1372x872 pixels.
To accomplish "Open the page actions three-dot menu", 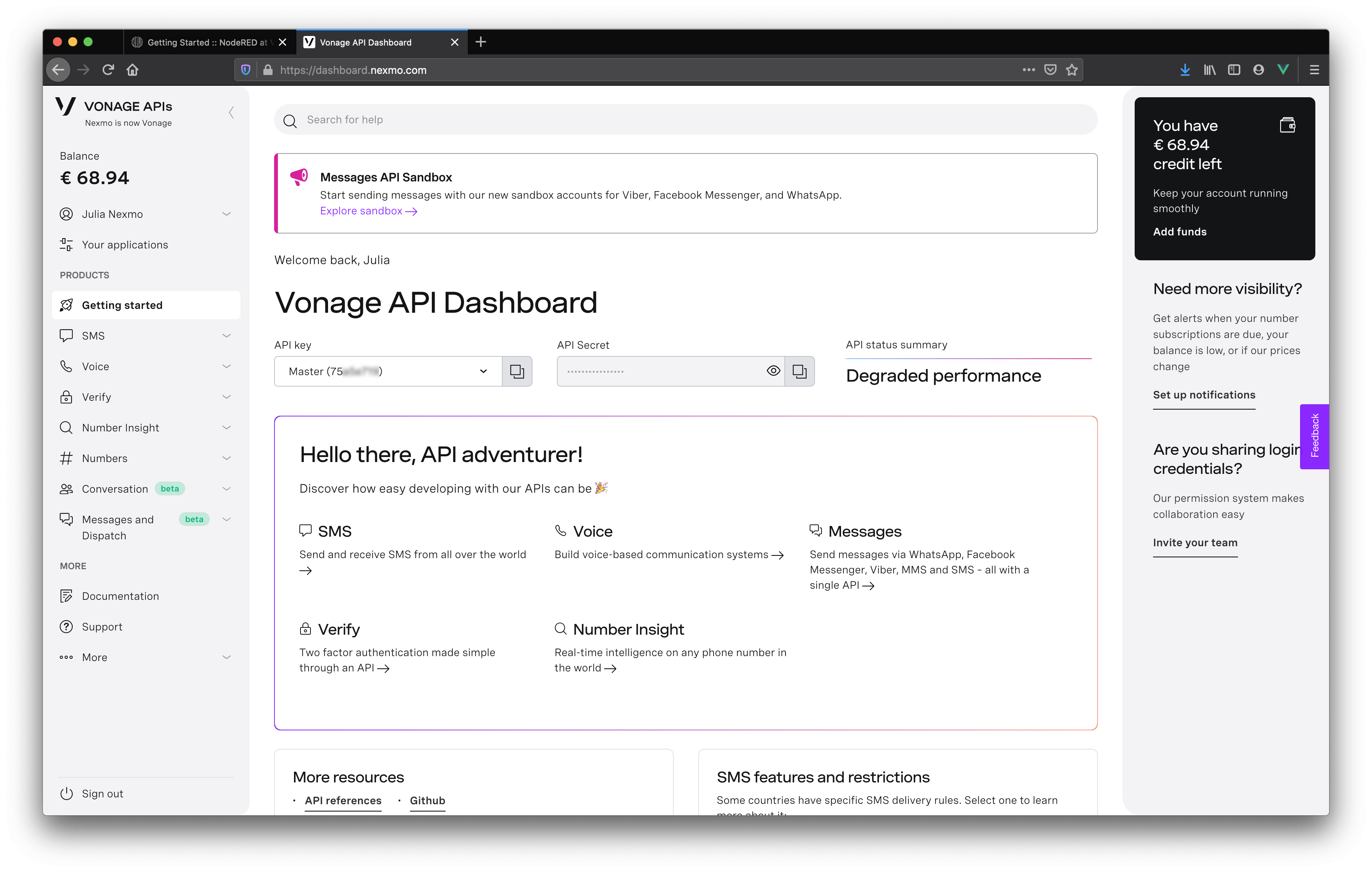I will (1029, 70).
